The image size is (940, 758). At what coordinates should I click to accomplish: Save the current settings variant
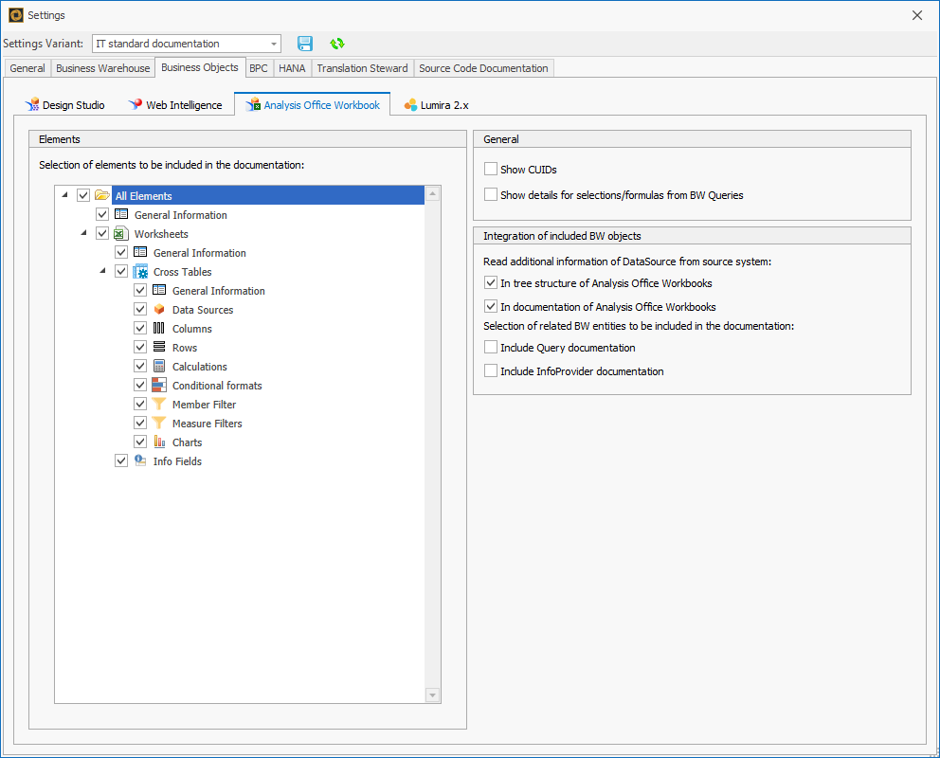(304, 43)
